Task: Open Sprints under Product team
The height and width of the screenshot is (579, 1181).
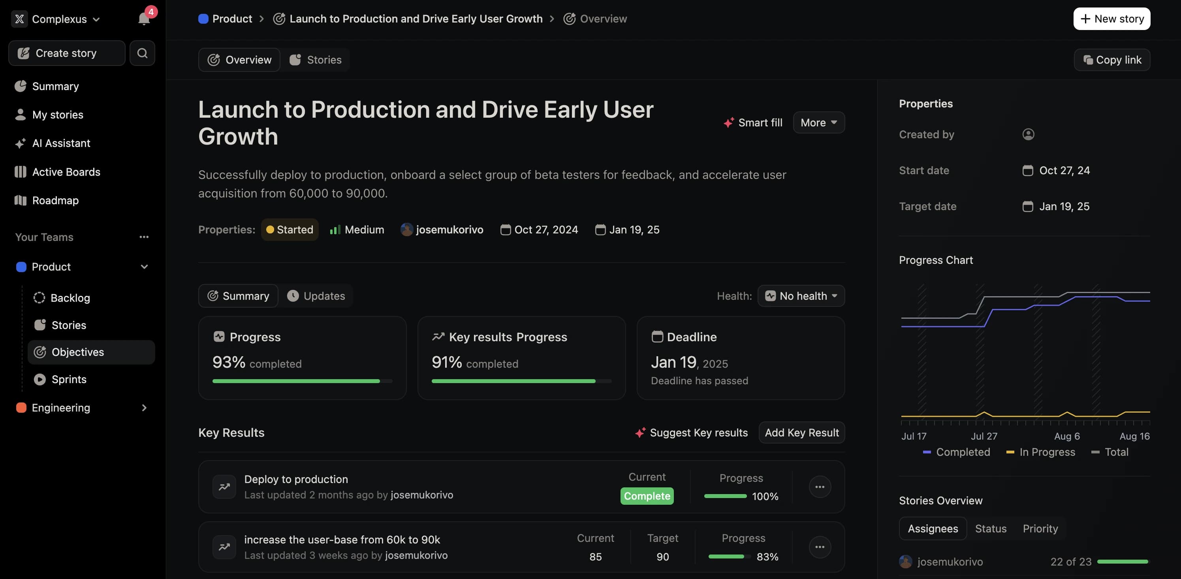Action: [x=69, y=379]
